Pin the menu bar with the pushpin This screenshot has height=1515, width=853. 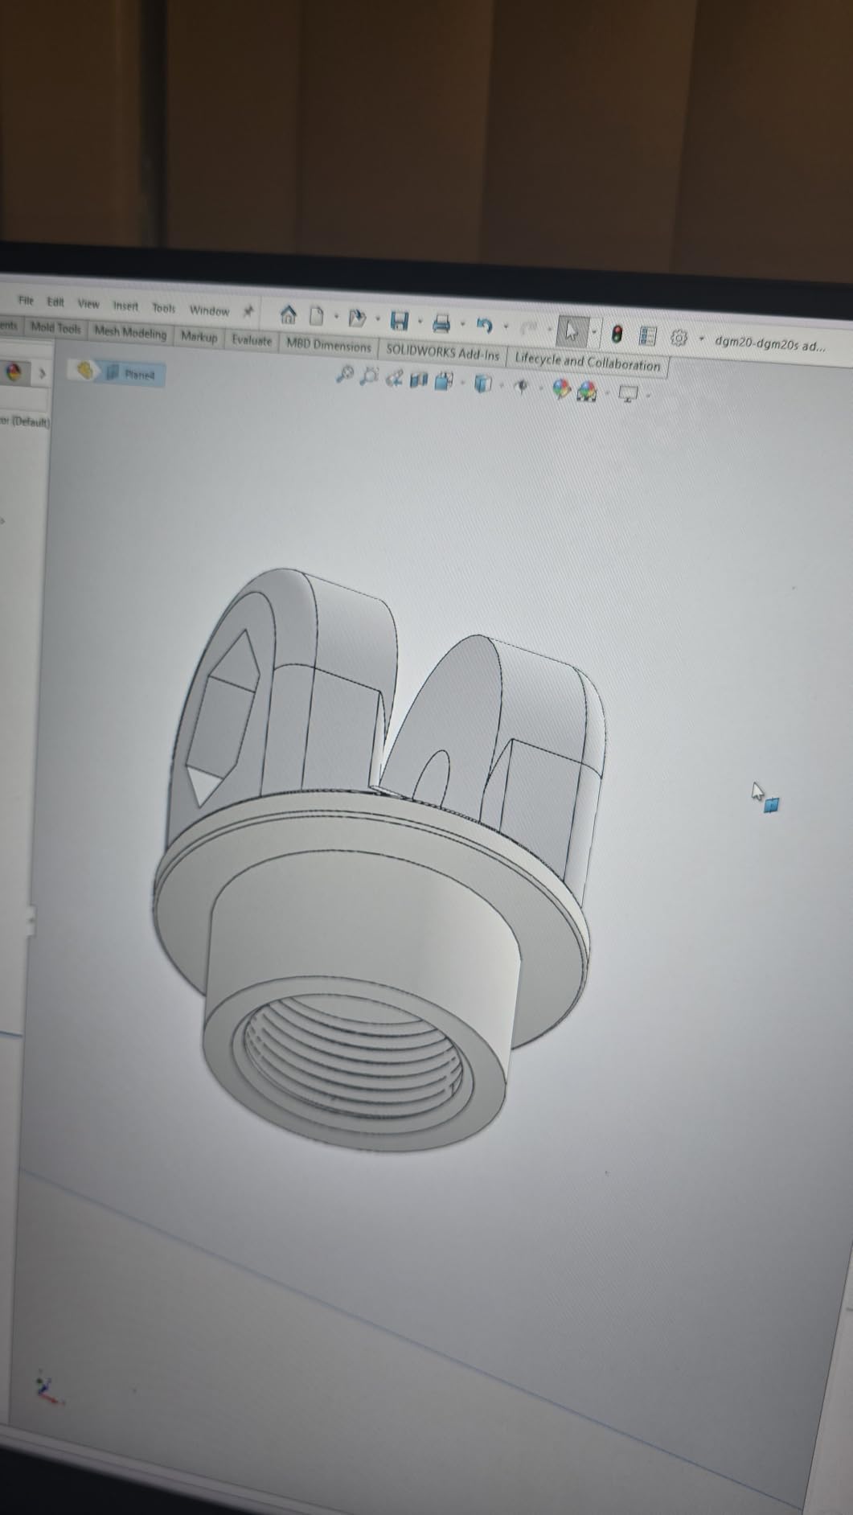[248, 310]
